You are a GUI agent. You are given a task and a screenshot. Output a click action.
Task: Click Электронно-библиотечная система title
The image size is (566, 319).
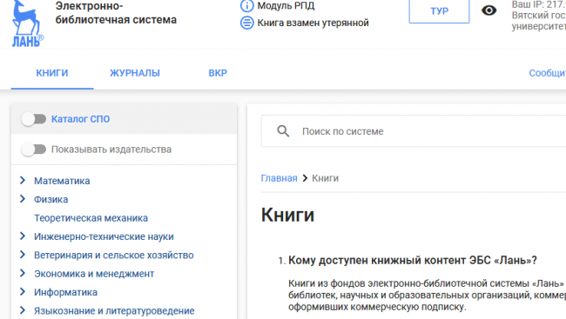[116, 13]
